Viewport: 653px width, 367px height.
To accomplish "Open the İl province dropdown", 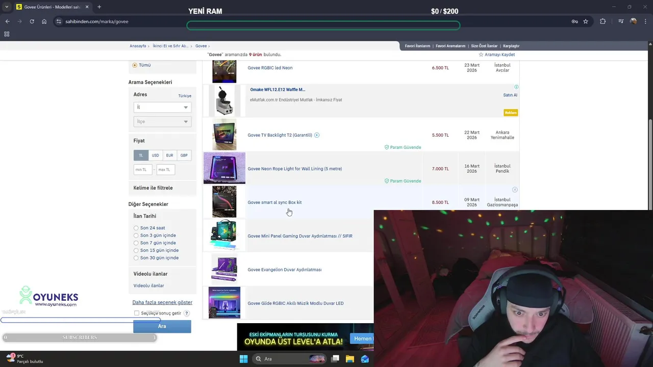I will coord(162,107).
